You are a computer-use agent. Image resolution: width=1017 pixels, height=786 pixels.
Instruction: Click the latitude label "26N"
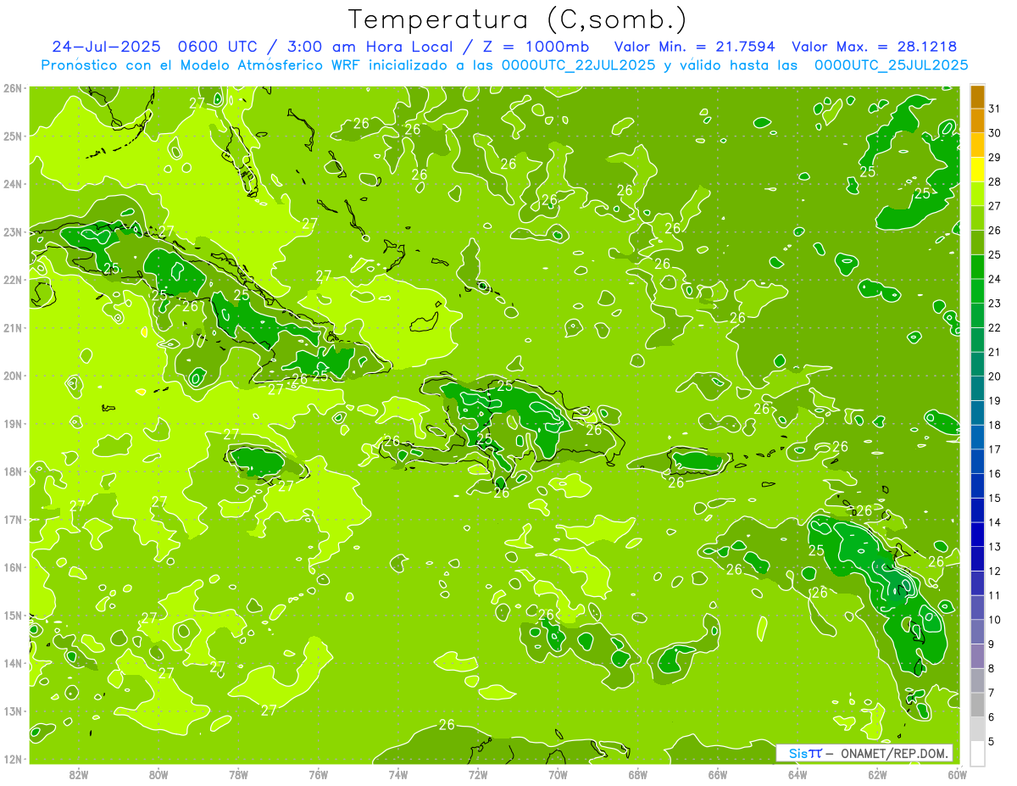[x=12, y=88]
